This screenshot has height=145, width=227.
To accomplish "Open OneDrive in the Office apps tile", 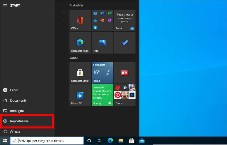I will (x=95, y=20).
